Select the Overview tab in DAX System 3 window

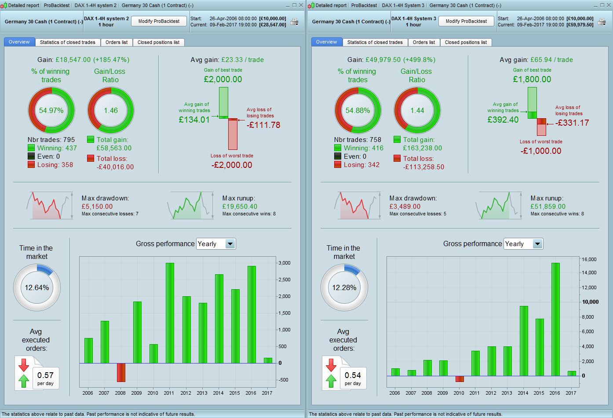(x=327, y=42)
